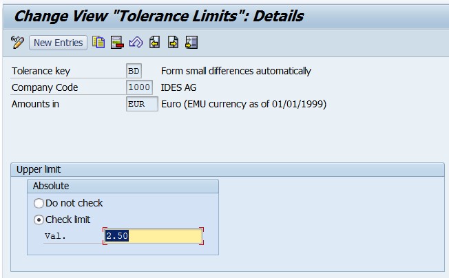Click the Upper limit group header
Screen dimensions: 449x278
click(227, 169)
